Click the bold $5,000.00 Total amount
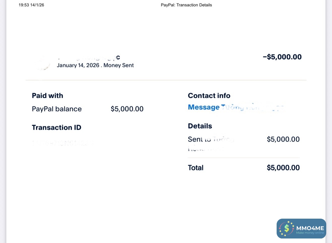The height and width of the screenshot is (243, 332). pyautogui.click(x=283, y=168)
